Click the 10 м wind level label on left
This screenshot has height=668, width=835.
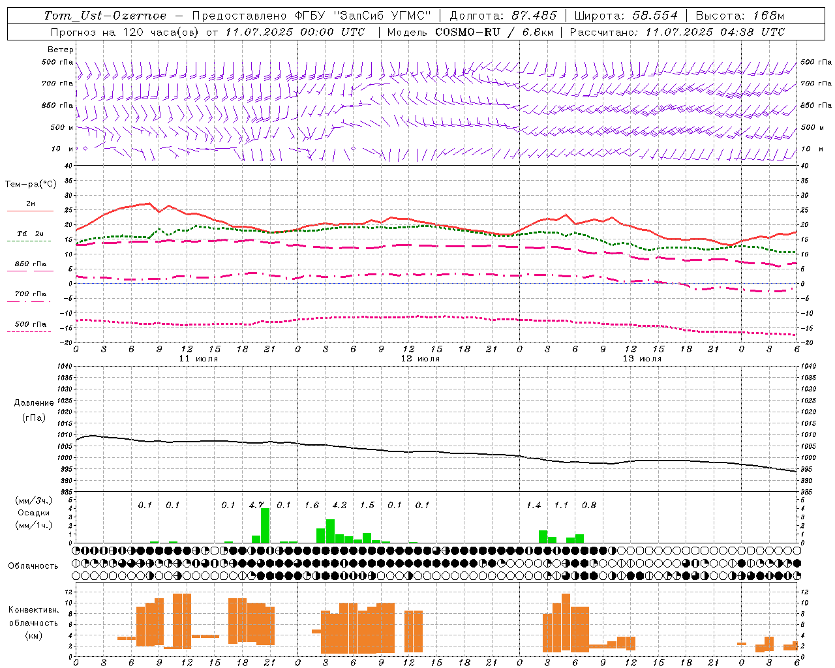(x=63, y=149)
